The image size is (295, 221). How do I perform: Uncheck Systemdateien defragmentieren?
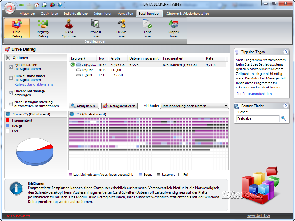(x=10, y=67)
